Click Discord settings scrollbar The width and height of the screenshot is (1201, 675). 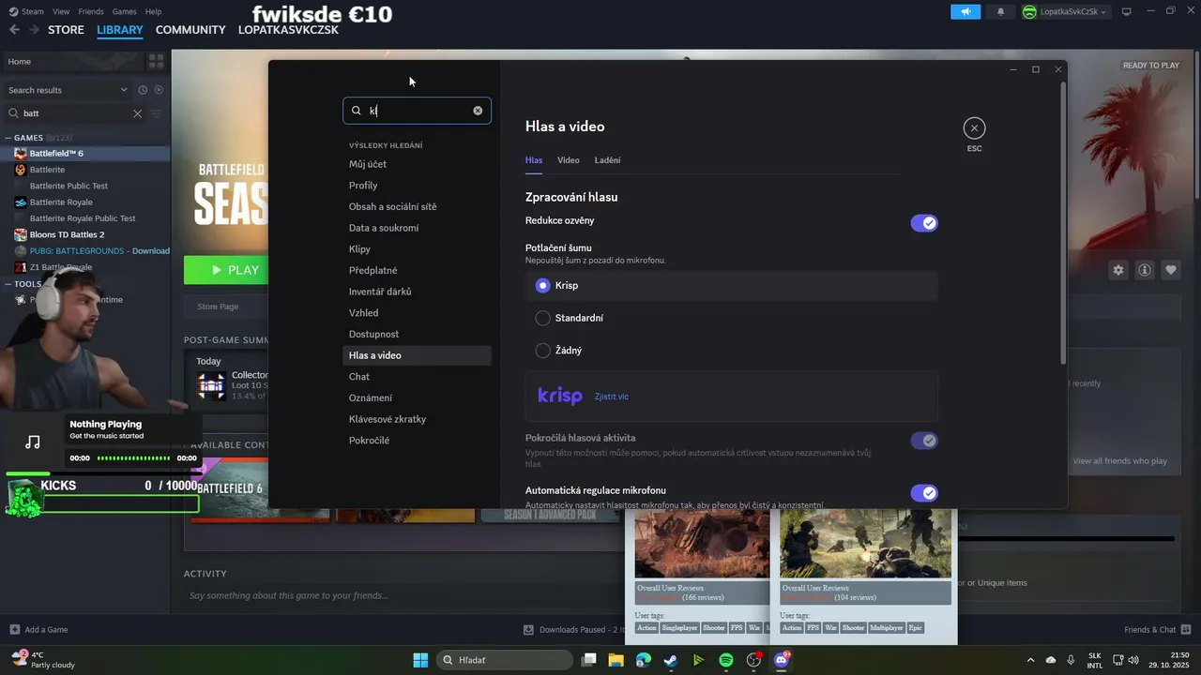pyautogui.click(x=1062, y=223)
